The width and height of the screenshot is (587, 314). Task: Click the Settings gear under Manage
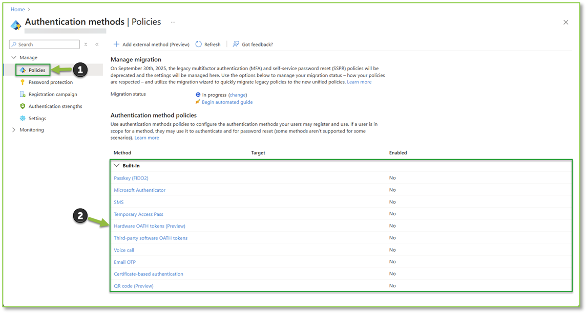pyautogui.click(x=23, y=118)
